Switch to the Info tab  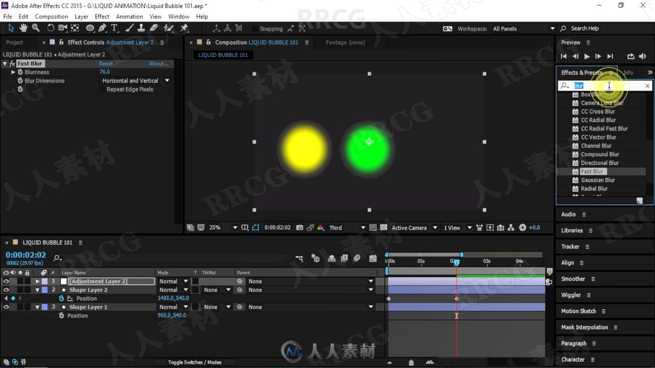[628, 73]
